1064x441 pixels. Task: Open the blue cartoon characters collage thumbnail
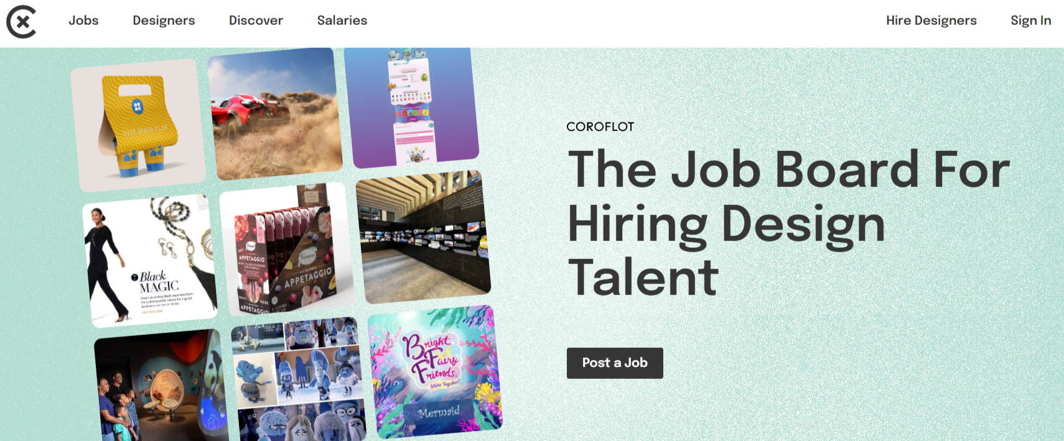tap(299, 380)
